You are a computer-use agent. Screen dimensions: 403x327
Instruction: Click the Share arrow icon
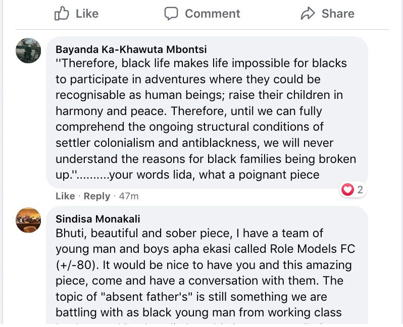pos(308,14)
